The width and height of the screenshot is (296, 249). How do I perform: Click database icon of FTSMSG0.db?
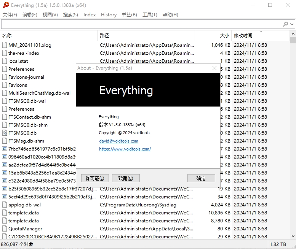5,133
